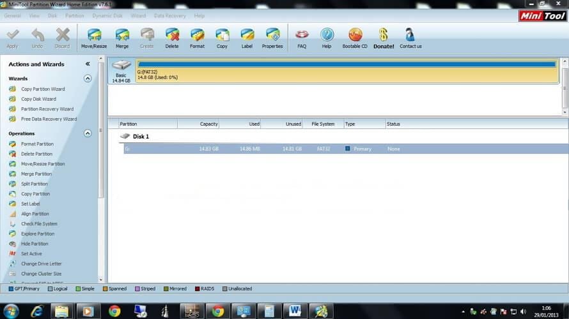Click the Label toolbar icon
The image size is (569, 319).
pos(247,34)
